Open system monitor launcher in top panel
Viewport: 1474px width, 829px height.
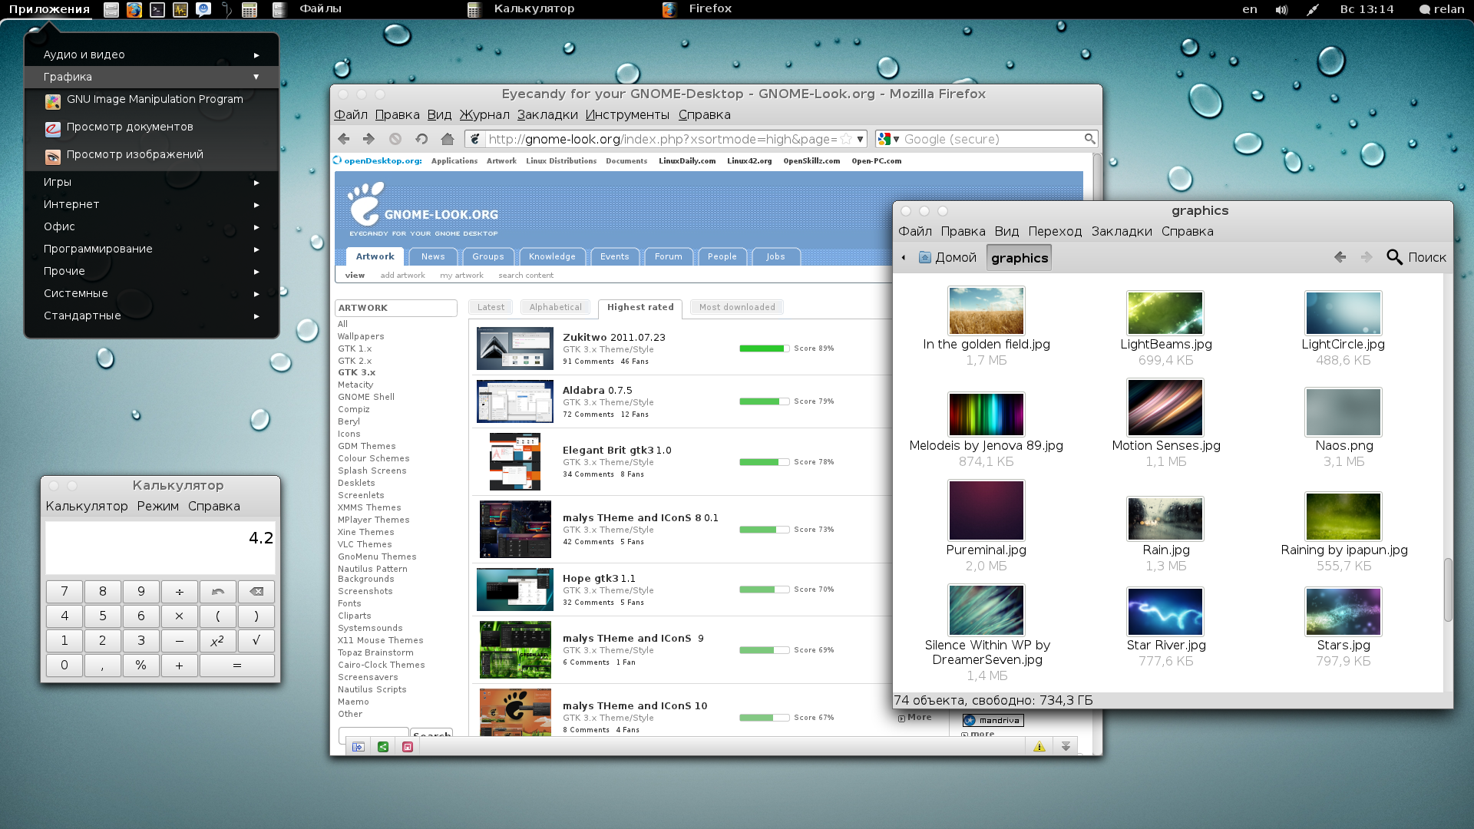coord(180,10)
